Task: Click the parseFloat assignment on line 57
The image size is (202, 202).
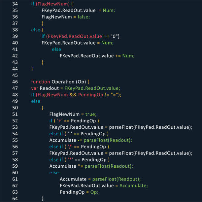Action: pos(121,153)
